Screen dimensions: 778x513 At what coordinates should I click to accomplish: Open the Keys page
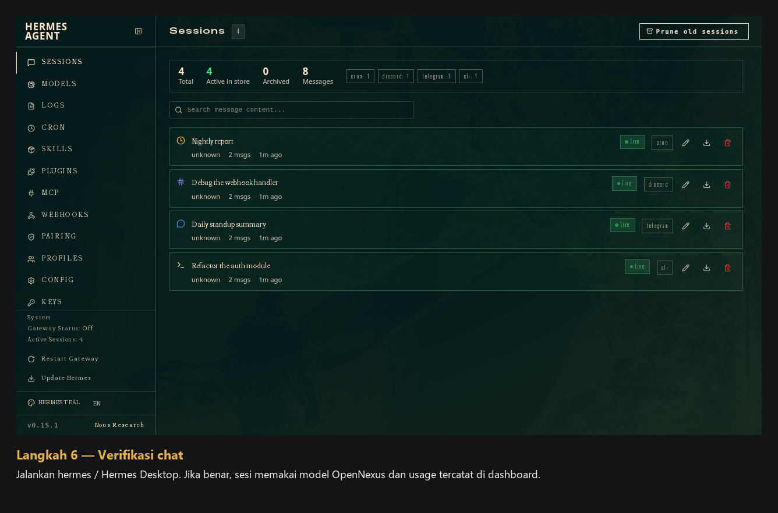tap(86, 302)
